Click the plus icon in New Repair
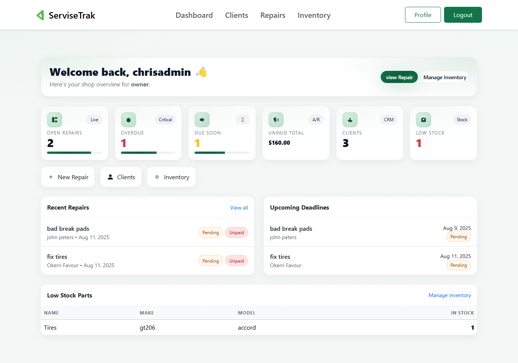This screenshot has height=363, width=518. (51, 177)
